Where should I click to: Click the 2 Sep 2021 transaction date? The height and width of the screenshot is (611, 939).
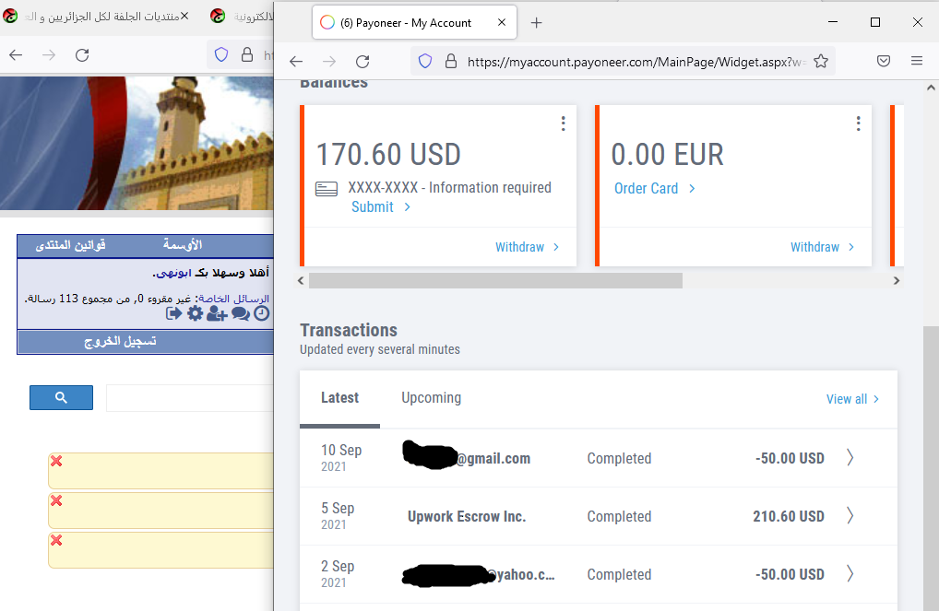pos(338,574)
